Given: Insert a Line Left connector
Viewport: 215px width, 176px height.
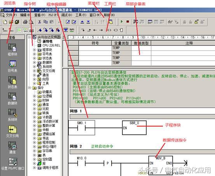Looking at the screenshot, I should click(x=95, y=30).
